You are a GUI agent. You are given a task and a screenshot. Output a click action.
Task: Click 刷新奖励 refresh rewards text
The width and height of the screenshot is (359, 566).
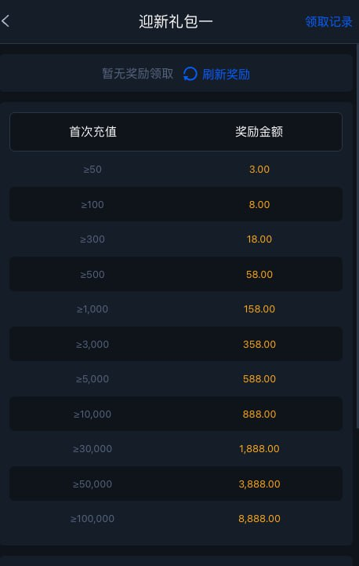tap(226, 75)
